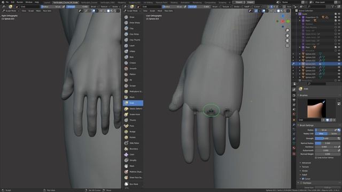The width and height of the screenshot is (342, 192).
Task: Open Sculpt Mode selector in right viewport
Action: [133, 11]
